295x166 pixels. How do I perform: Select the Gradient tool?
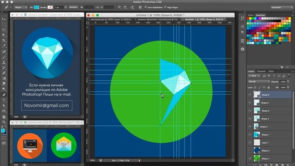(x=4, y=78)
